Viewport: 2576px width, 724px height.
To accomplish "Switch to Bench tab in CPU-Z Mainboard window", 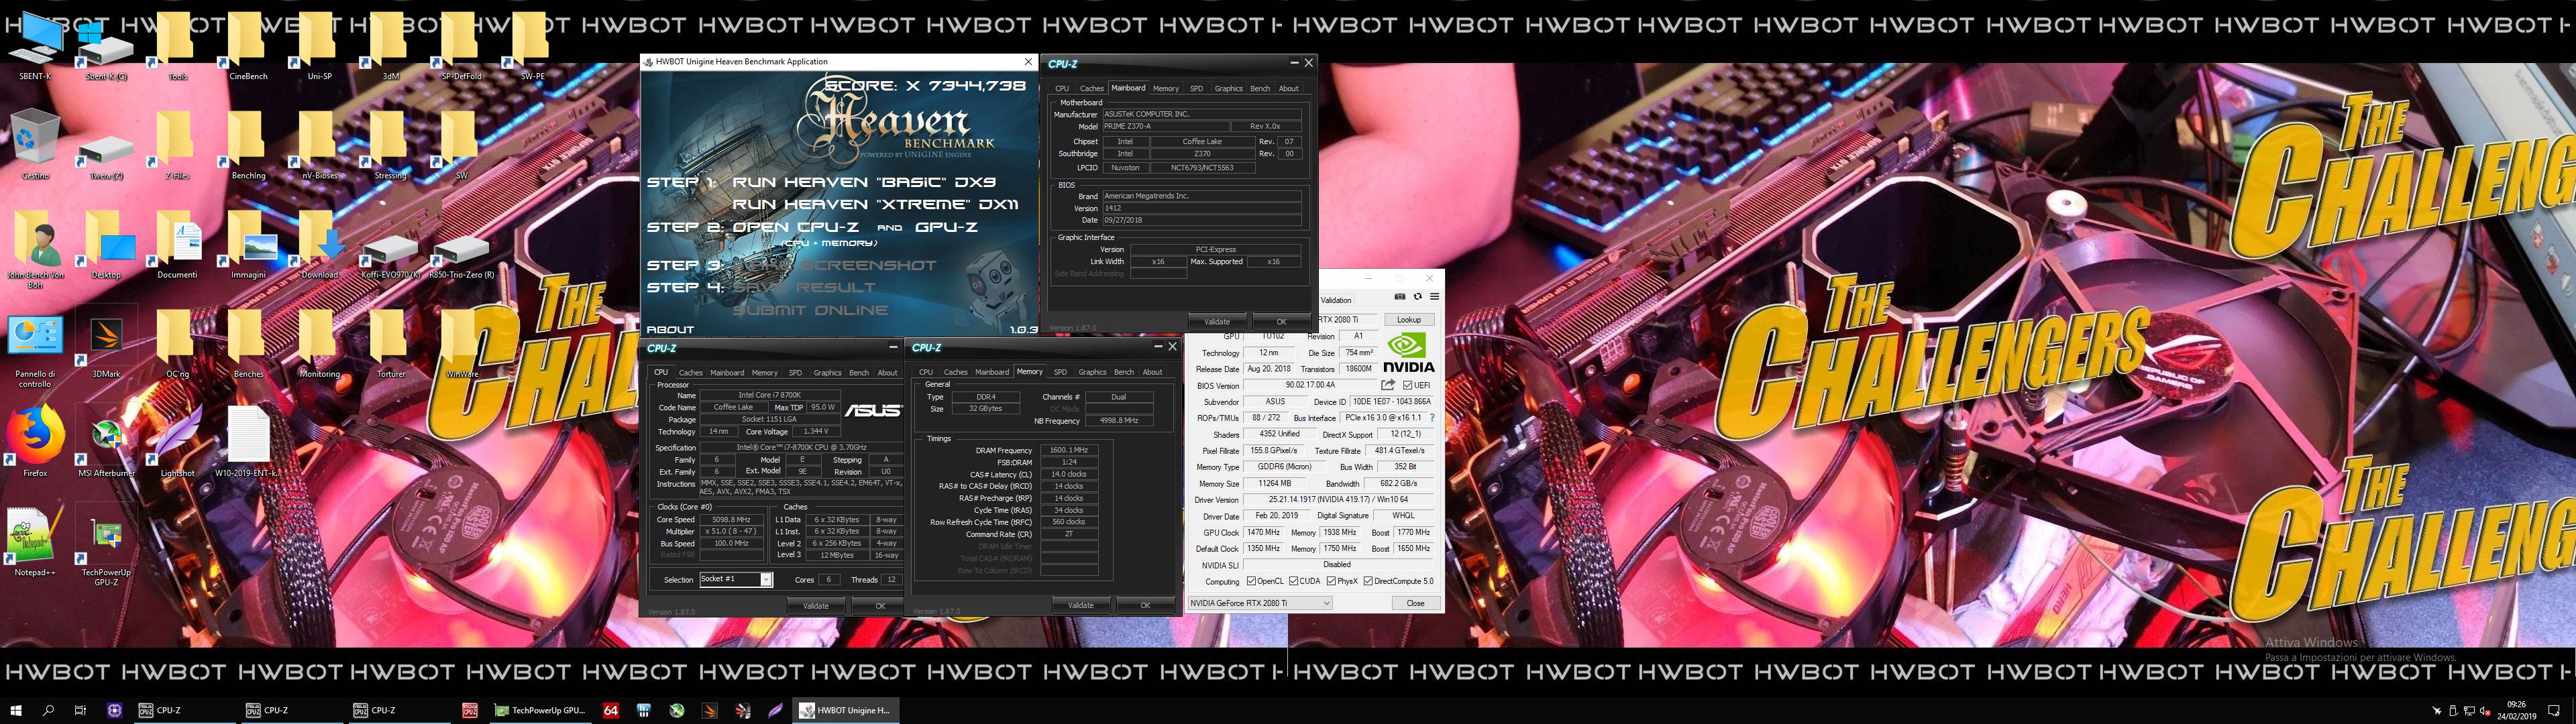I will pos(1260,89).
